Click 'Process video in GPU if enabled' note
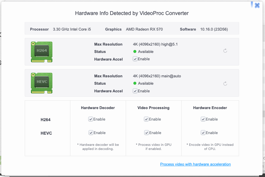Screen dimensions: 265x177 (x=154, y=147)
